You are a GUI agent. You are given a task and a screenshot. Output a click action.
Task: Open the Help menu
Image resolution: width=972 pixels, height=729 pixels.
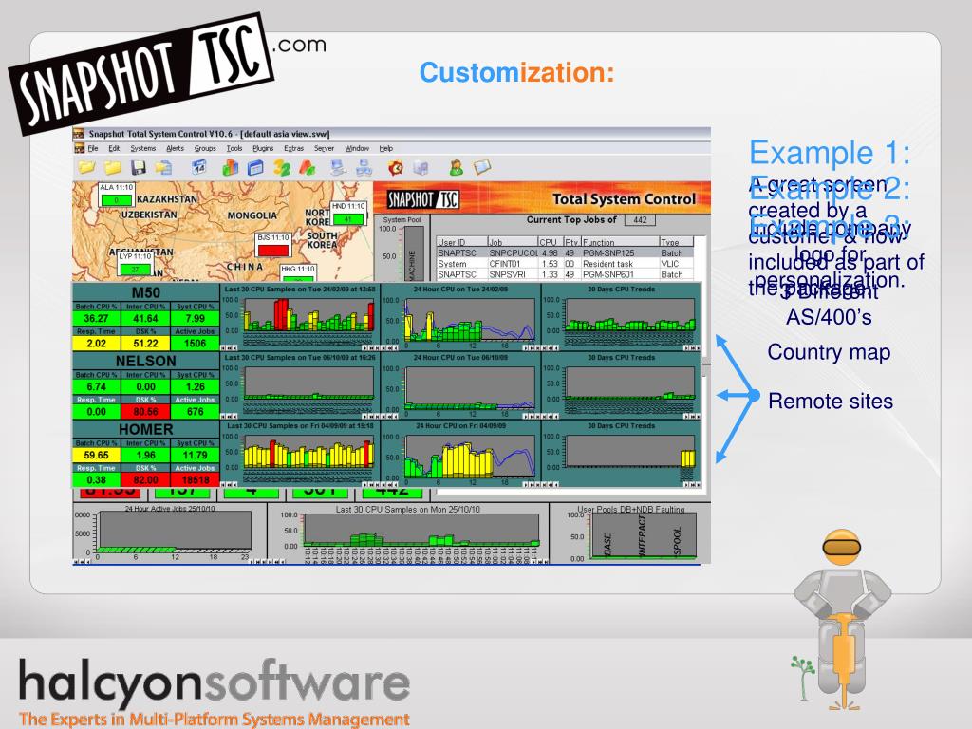386,149
